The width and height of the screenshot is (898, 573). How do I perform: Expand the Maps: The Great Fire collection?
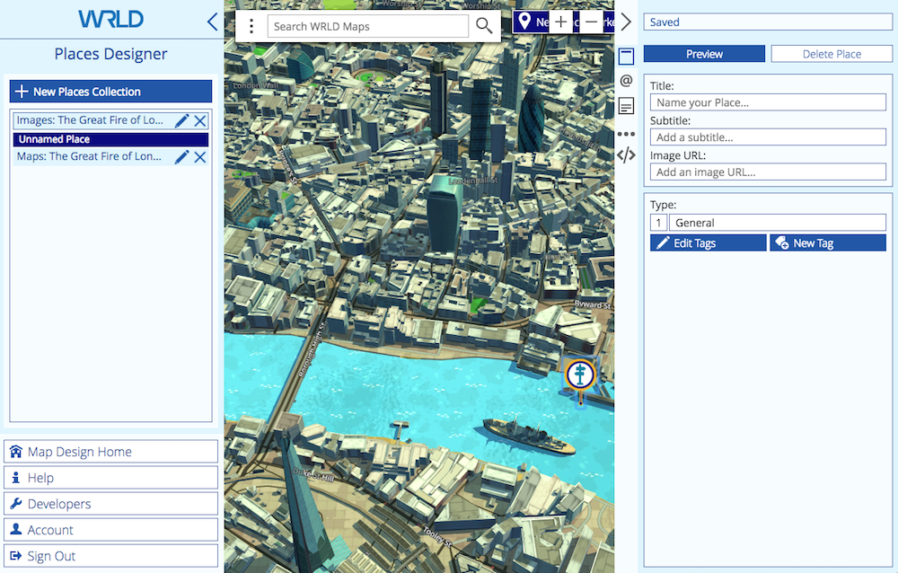[x=90, y=156]
